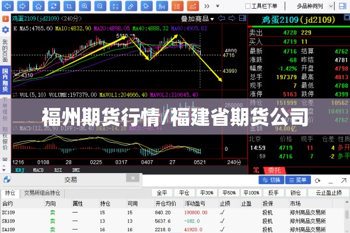
Task: Toggle the side panel icon in chart header
Action: tap(243, 18)
